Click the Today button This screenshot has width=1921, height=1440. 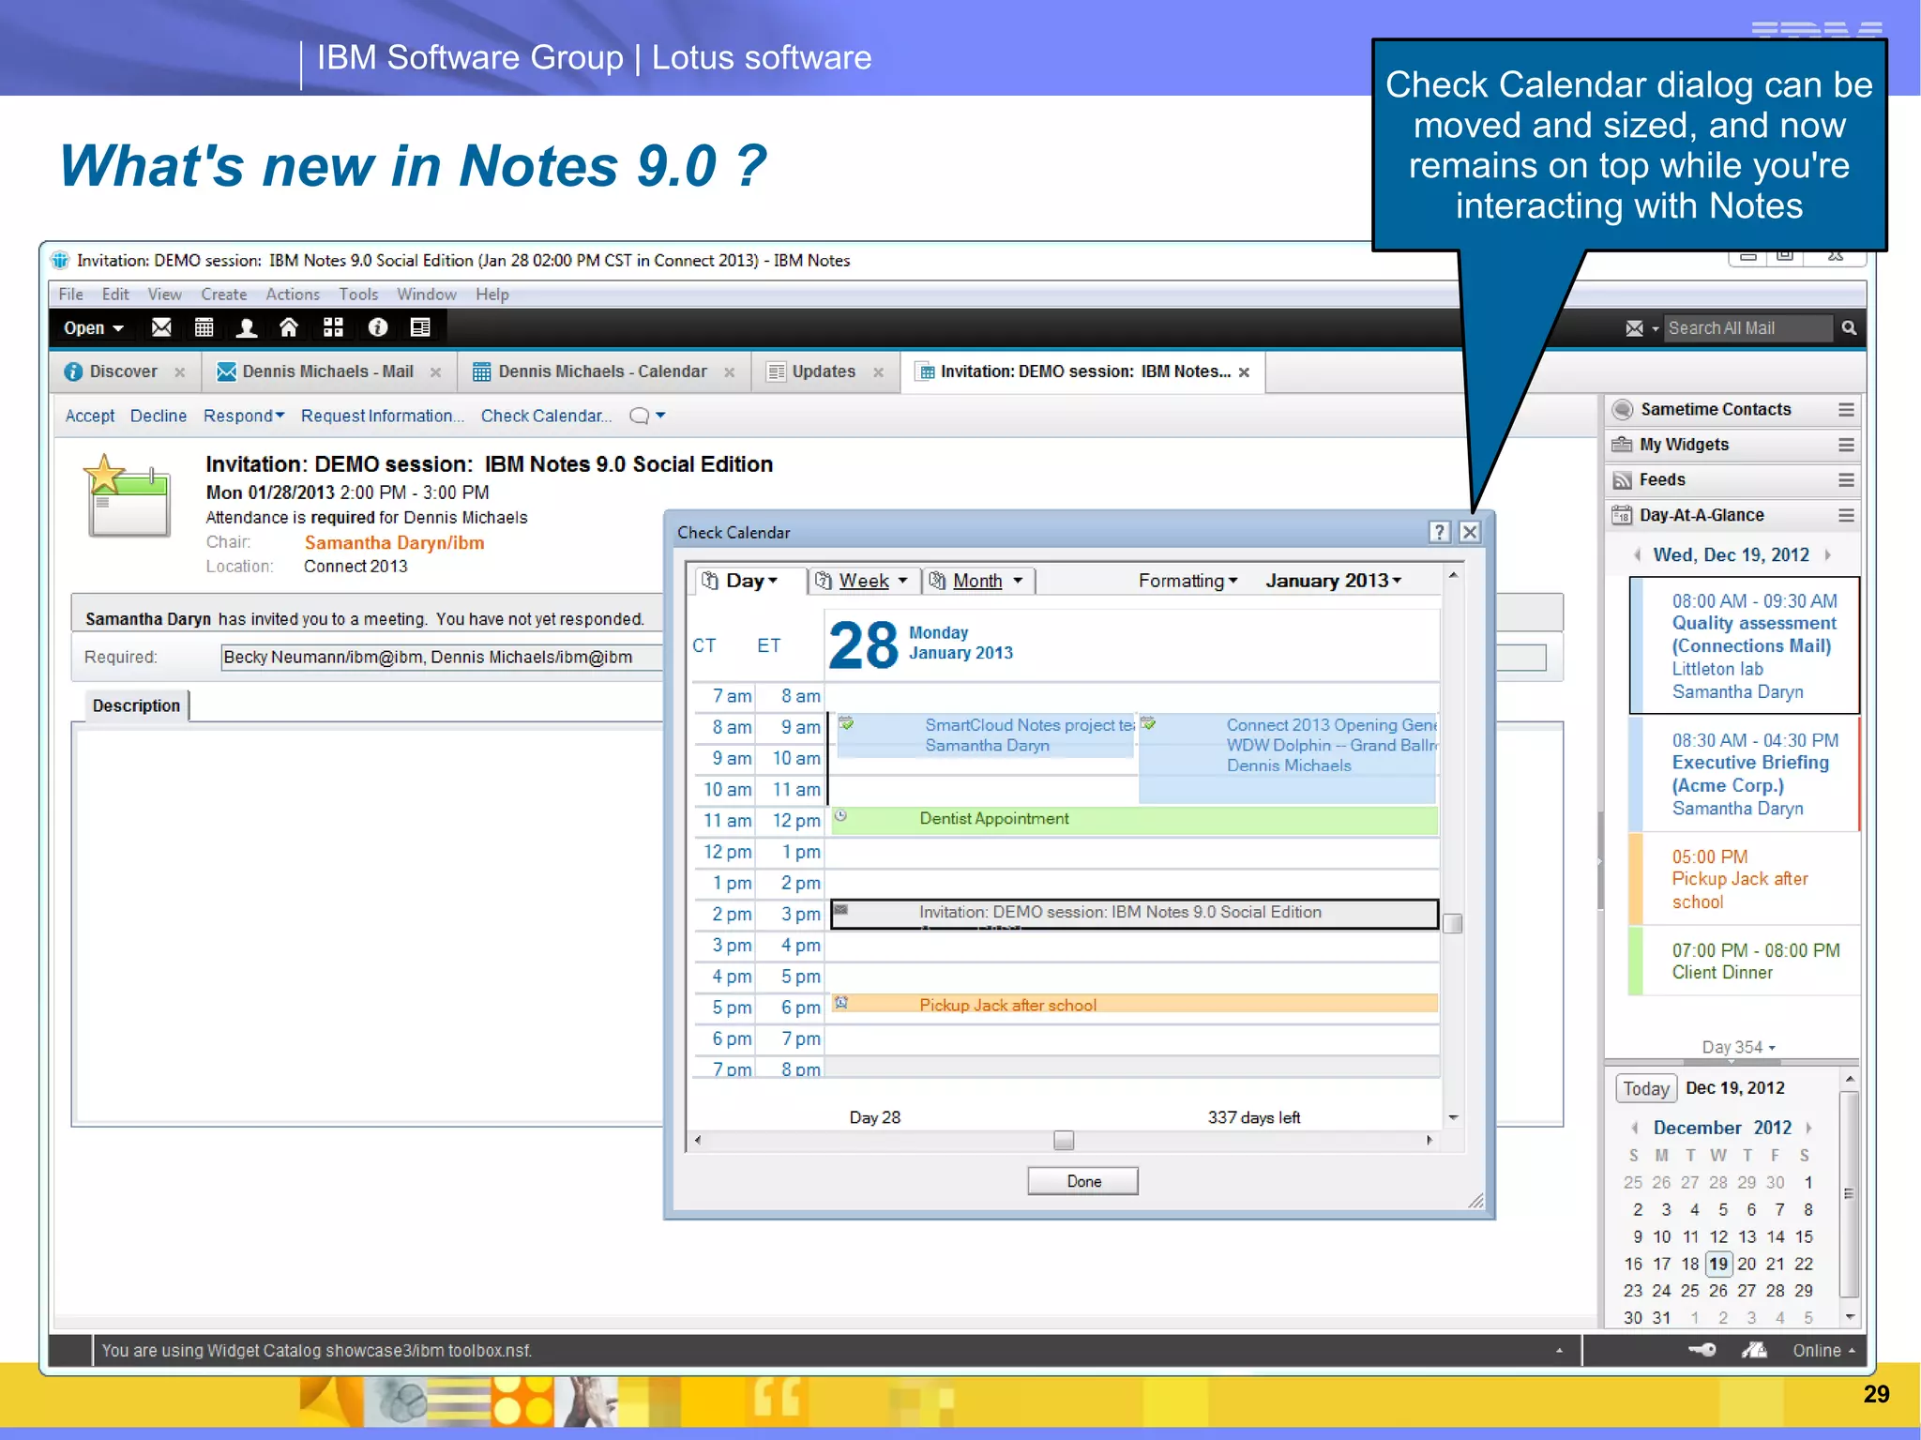coord(1646,1088)
